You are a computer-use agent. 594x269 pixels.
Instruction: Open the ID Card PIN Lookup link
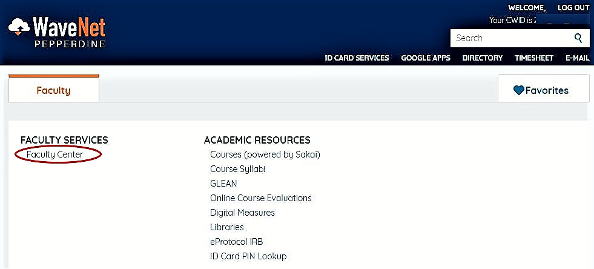point(248,256)
